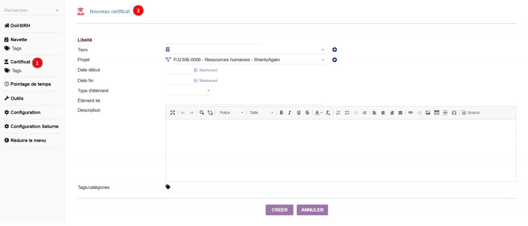Open the text color picker
The image size is (528, 226).
point(319,113)
